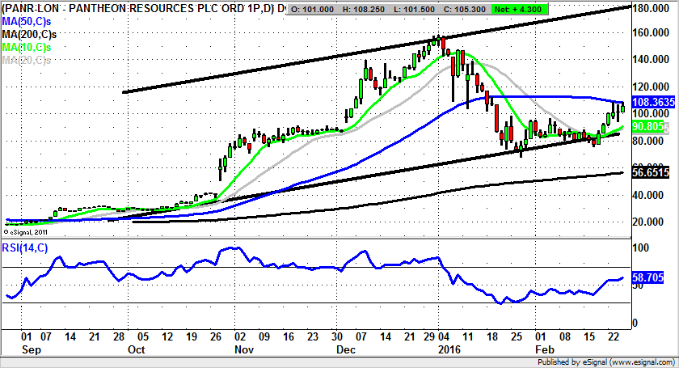Select the MA(200,C)s indicator label
Image resolution: width=679 pixels, height=368 pixels.
point(27,35)
